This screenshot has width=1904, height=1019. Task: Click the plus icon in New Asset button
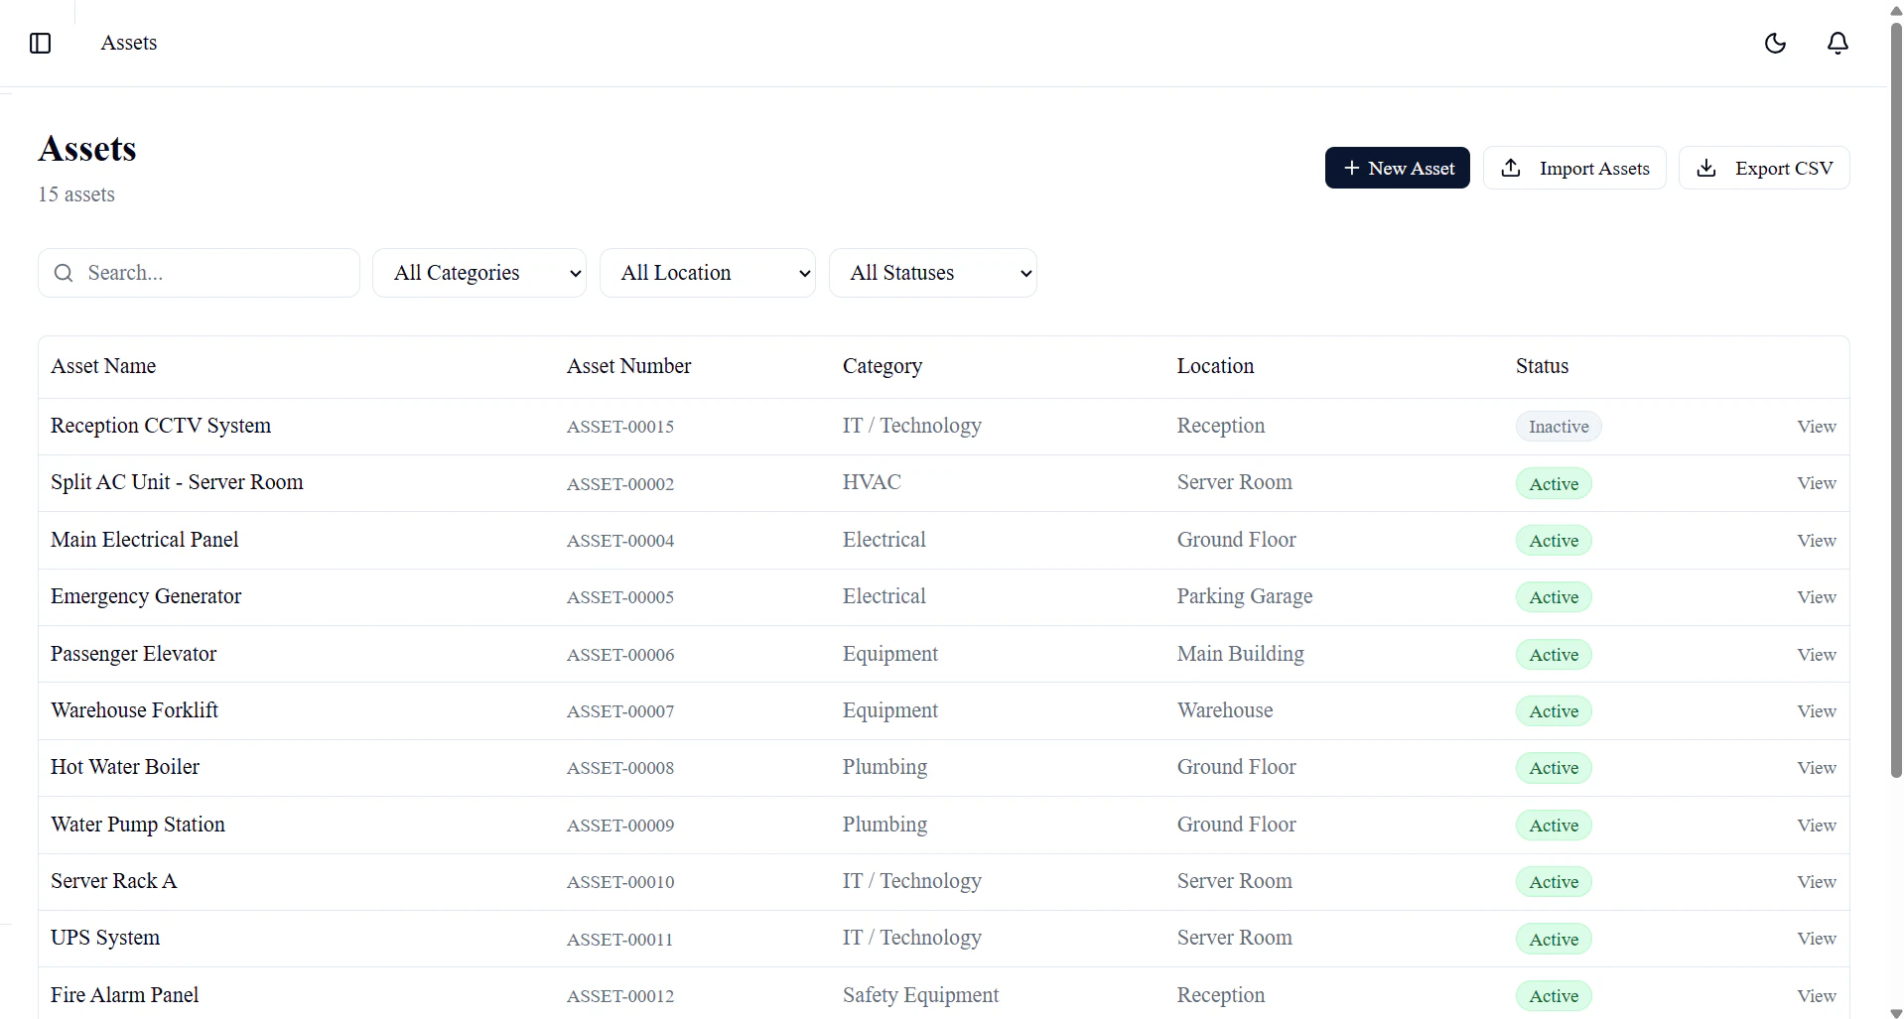coord(1351,168)
